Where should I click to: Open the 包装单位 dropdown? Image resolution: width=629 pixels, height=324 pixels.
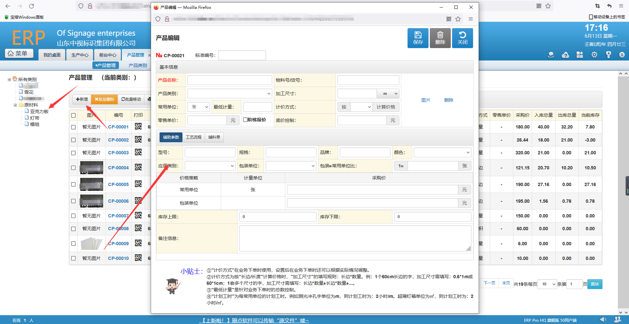click(x=291, y=166)
